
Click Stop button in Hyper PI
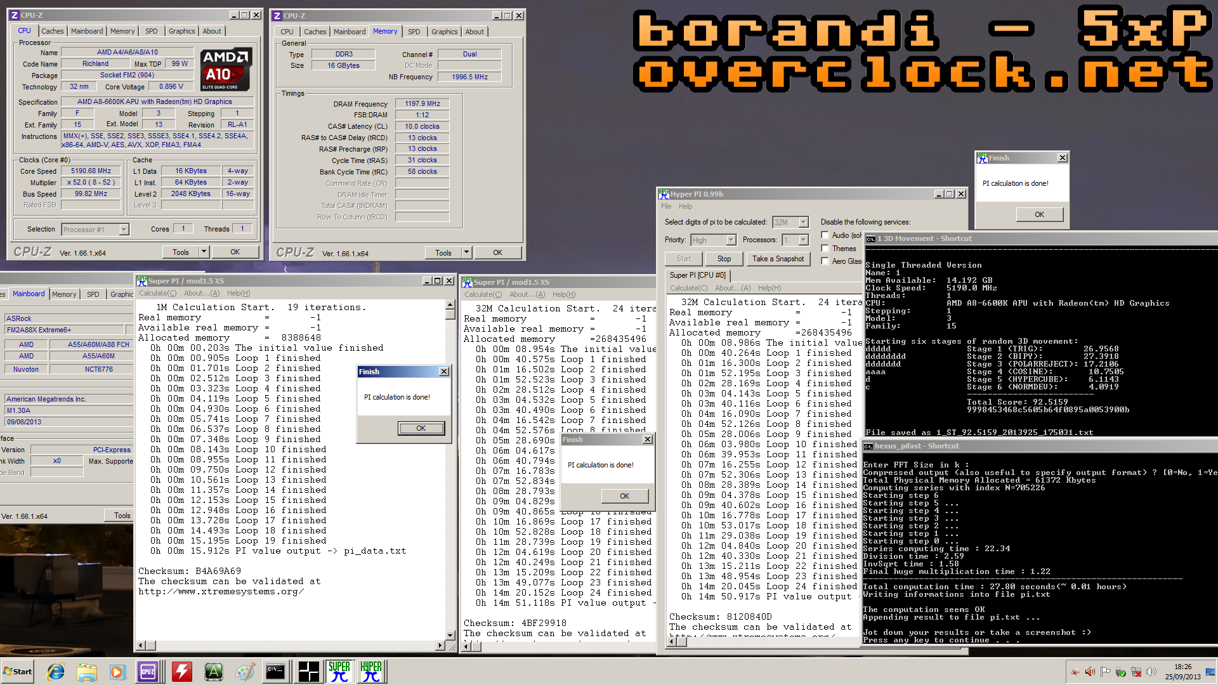pyautogui.click(x=724, y=259)
